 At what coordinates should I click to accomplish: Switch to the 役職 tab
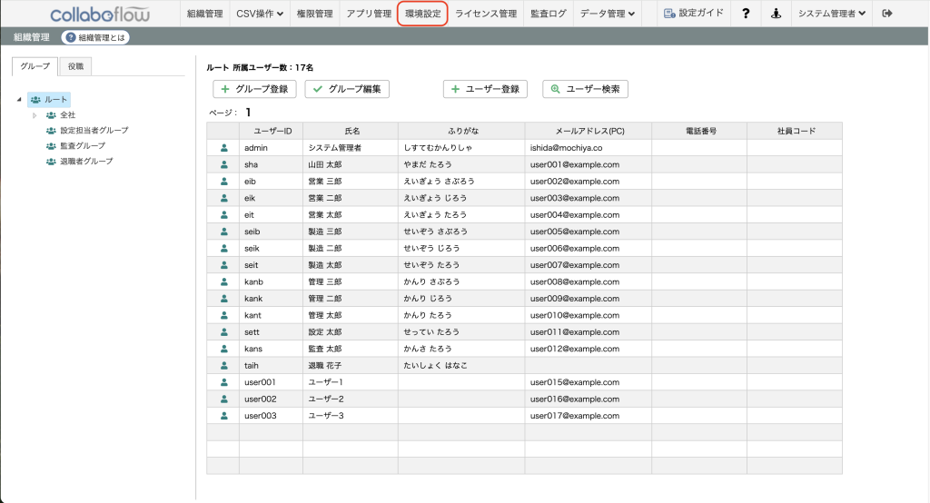[77, 66]
